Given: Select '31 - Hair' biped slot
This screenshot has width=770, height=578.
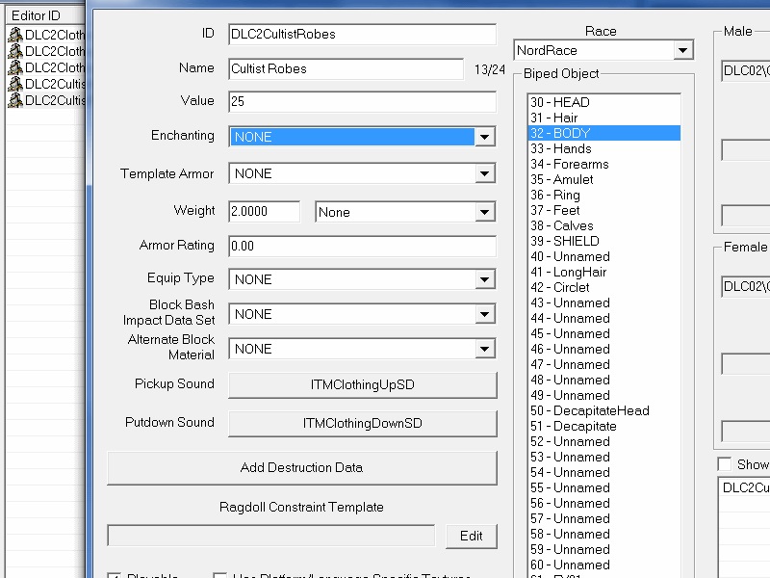Looking at the screenshot, I should pos(604,118).
